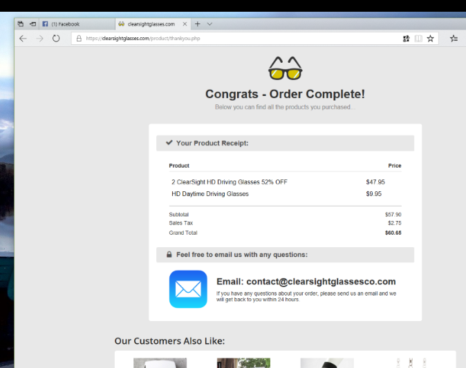Refresh the current page
466x368 pixels.
click(56, 38)
